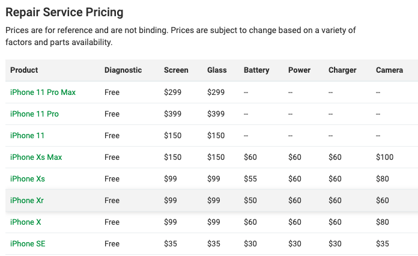Click the Diagnostic column header
Image resolution: width=418 pixels, height=256 pixels.
123,70
